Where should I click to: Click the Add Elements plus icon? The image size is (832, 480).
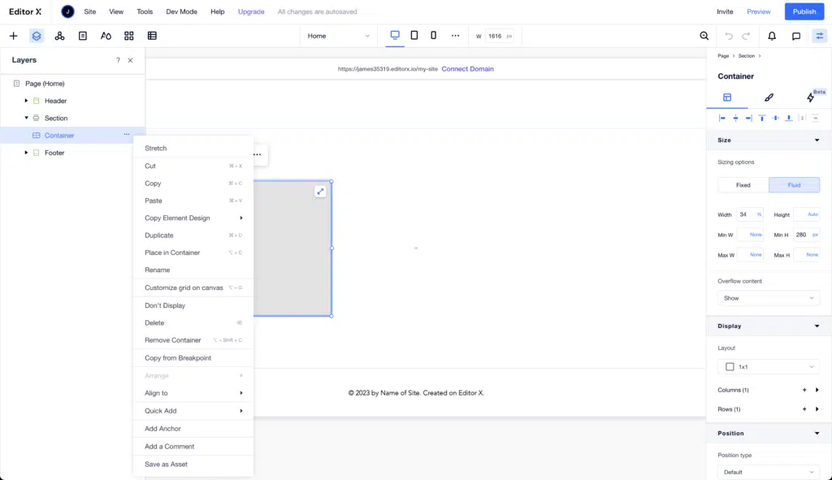pyautogui.click(x=13, y=36)
